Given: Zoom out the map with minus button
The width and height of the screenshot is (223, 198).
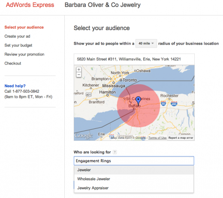Looking at the screenshot, I should tap(79, 75).
